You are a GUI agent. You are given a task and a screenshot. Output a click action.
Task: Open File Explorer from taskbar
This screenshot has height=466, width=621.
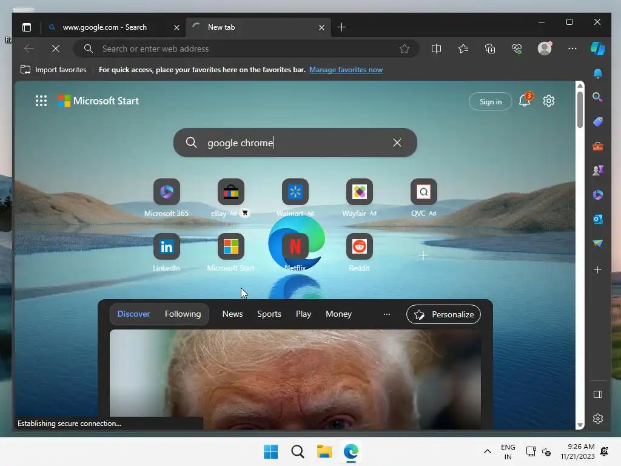click(x=324, y=451)
